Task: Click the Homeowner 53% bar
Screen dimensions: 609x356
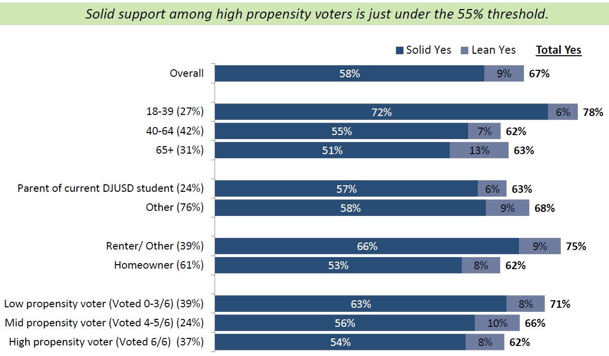Action: pos(338,265)
